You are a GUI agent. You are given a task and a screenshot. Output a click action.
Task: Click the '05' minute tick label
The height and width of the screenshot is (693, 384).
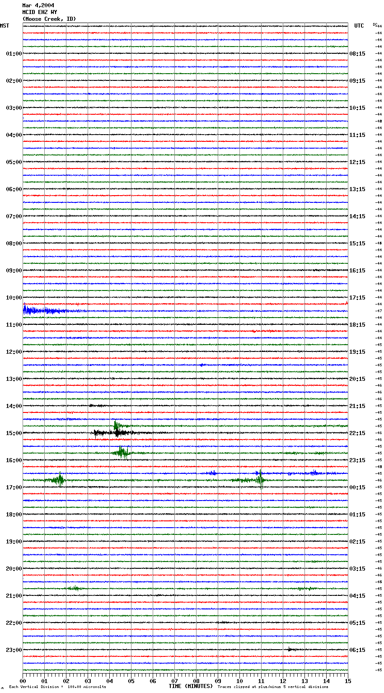[x=131, y=681]
